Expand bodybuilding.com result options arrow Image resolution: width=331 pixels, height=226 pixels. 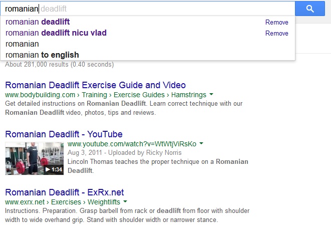[x=211, y=94]
